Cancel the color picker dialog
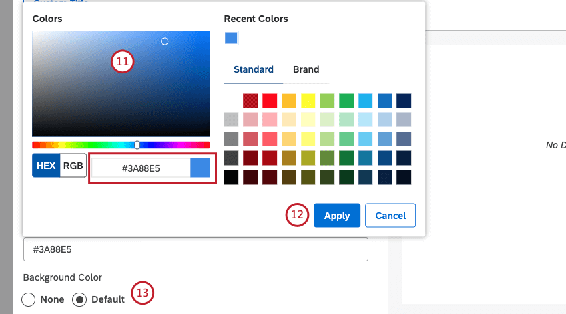Screen dimensions: 566x314 point(390,216)
